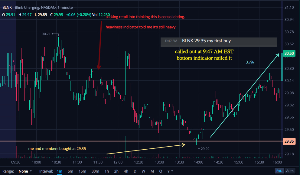Click the 16:00 time axis label
This screenshot has width=300, height=175.
click(x=277, y=162)
